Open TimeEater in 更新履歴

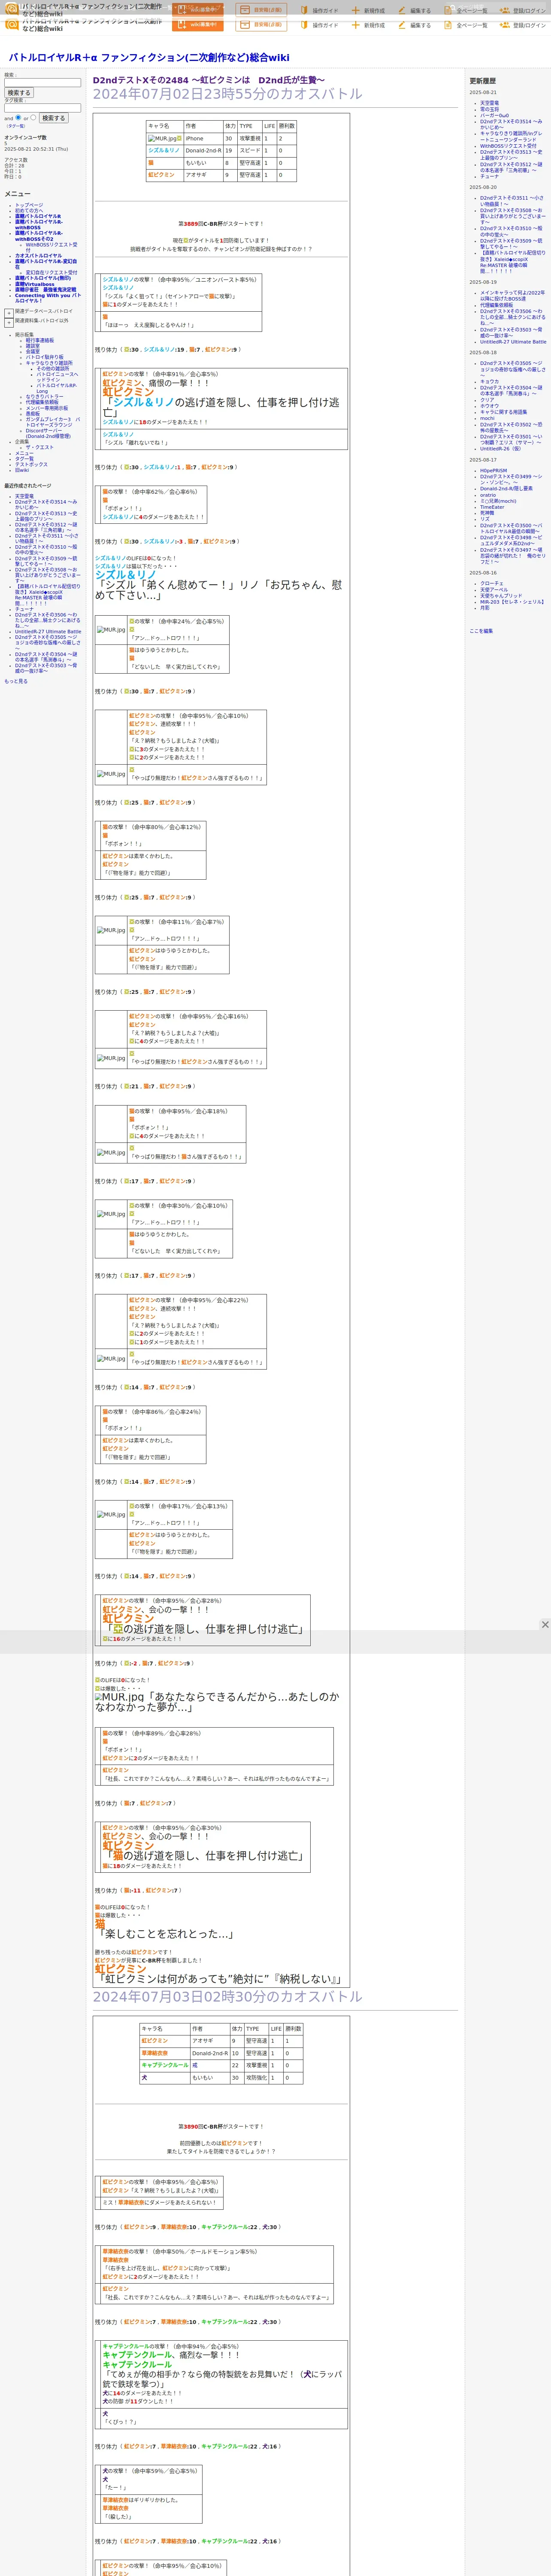coord(492,507)
